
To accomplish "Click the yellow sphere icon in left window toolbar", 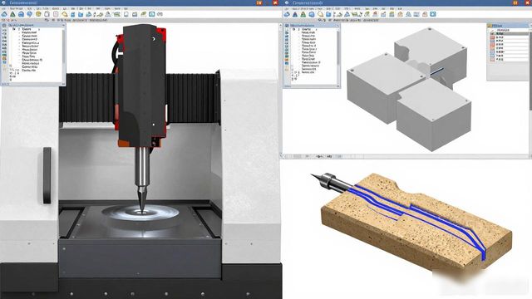I will coord(38,14).
